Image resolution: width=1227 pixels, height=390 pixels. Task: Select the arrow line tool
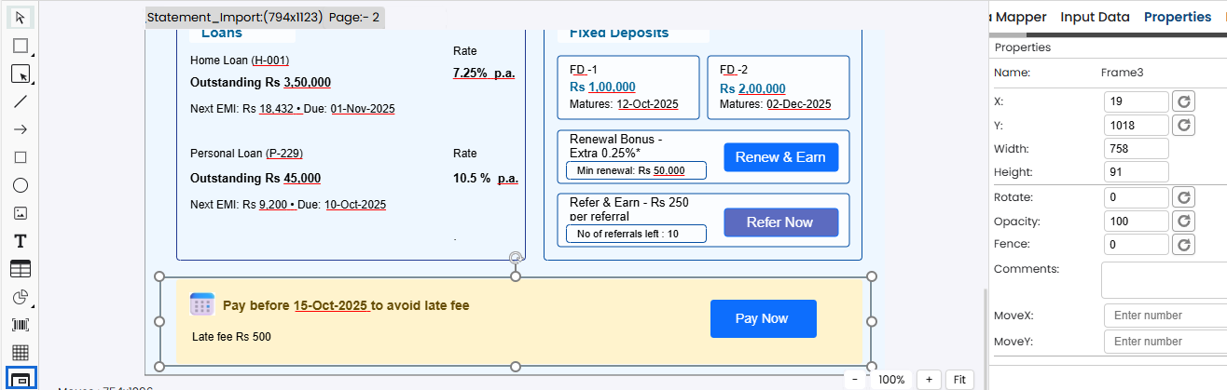pyautogui.click(x=21, y=129)
